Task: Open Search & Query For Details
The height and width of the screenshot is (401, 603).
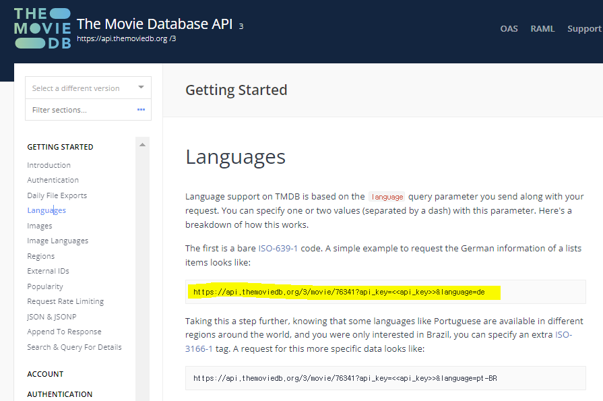Action: click(74, 347)
